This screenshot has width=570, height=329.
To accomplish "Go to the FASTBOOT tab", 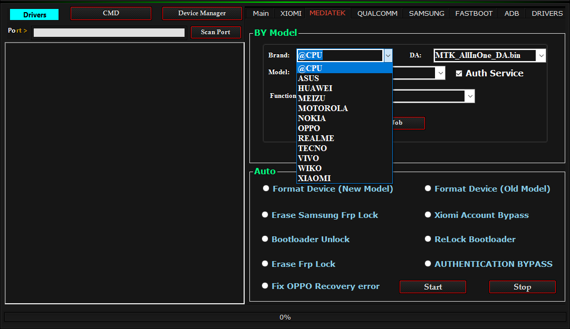I will (474, 13).
